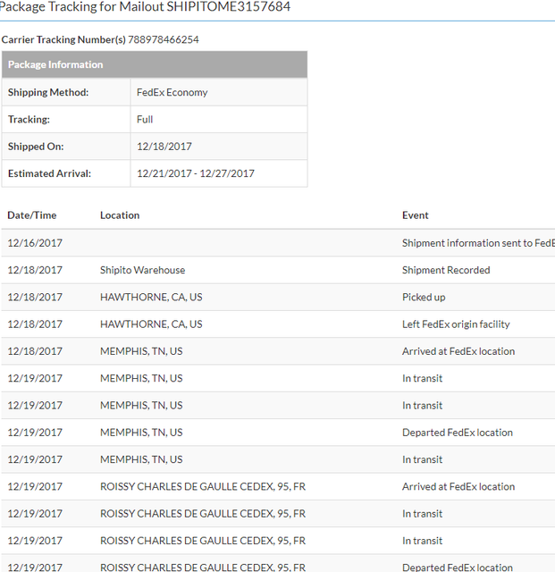Screen dimensions: 555x572
Task: Click the Shipment information sent to FedEx event
Action: (478, 243)
